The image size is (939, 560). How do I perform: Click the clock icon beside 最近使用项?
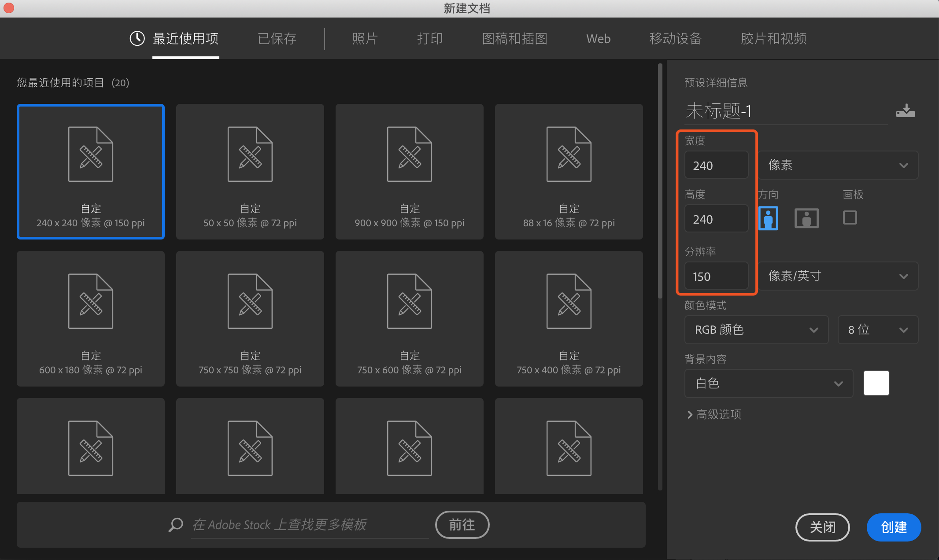pyautogui.click(x=137, y=39)
